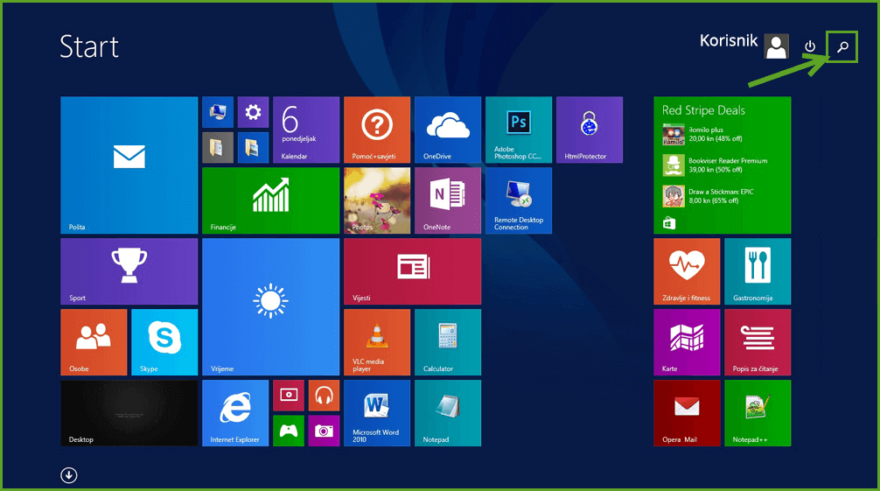Open the Osobe people tile
Screen dimensions: 880x491
tap(94, 342)
